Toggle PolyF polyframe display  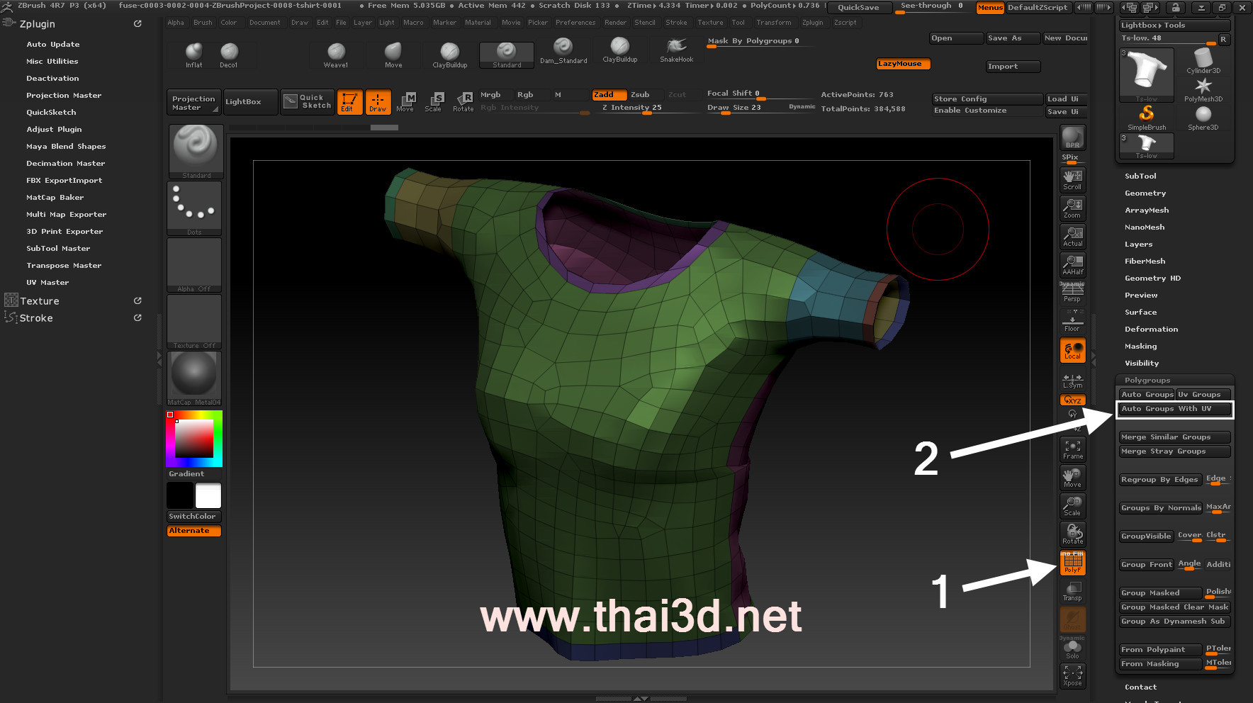coord(1072,563)
